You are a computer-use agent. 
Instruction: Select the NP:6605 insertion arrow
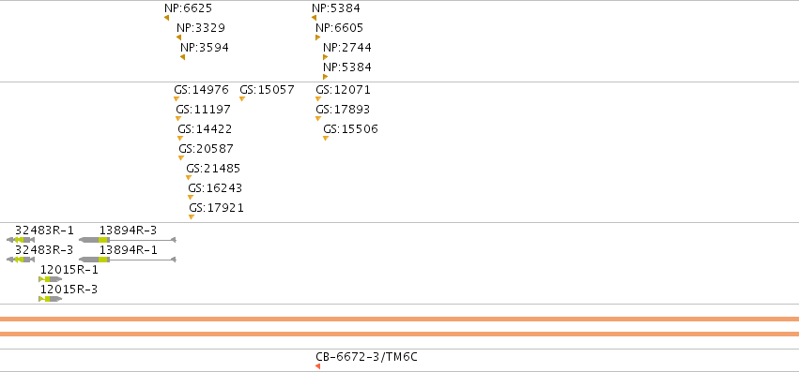pyautogui.click(x=318, y=37)
